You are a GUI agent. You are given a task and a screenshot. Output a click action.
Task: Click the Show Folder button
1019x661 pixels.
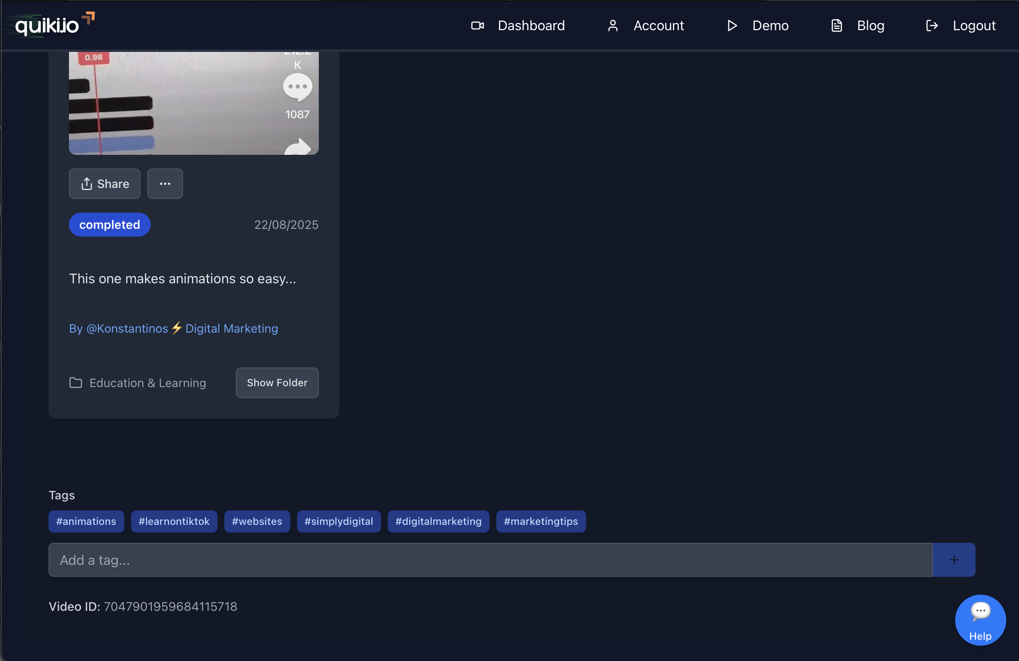tap(277, 382)
